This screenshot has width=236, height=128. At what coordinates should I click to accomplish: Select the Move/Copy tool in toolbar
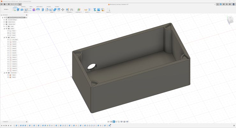pos(63,10)
